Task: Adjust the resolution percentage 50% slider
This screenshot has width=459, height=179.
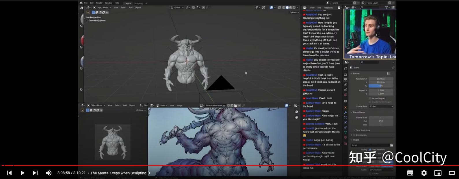Action: tap(381, 86)
